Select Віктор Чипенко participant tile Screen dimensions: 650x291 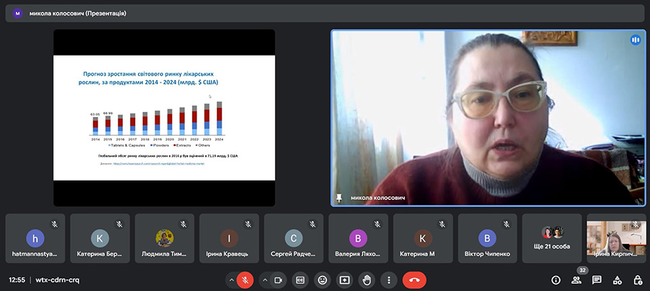[x=489, y=238]
